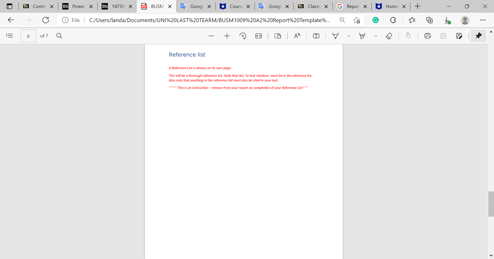Select the Add text tool
The width and height of the screenshot is (494, 259).
tap(316, 36)
